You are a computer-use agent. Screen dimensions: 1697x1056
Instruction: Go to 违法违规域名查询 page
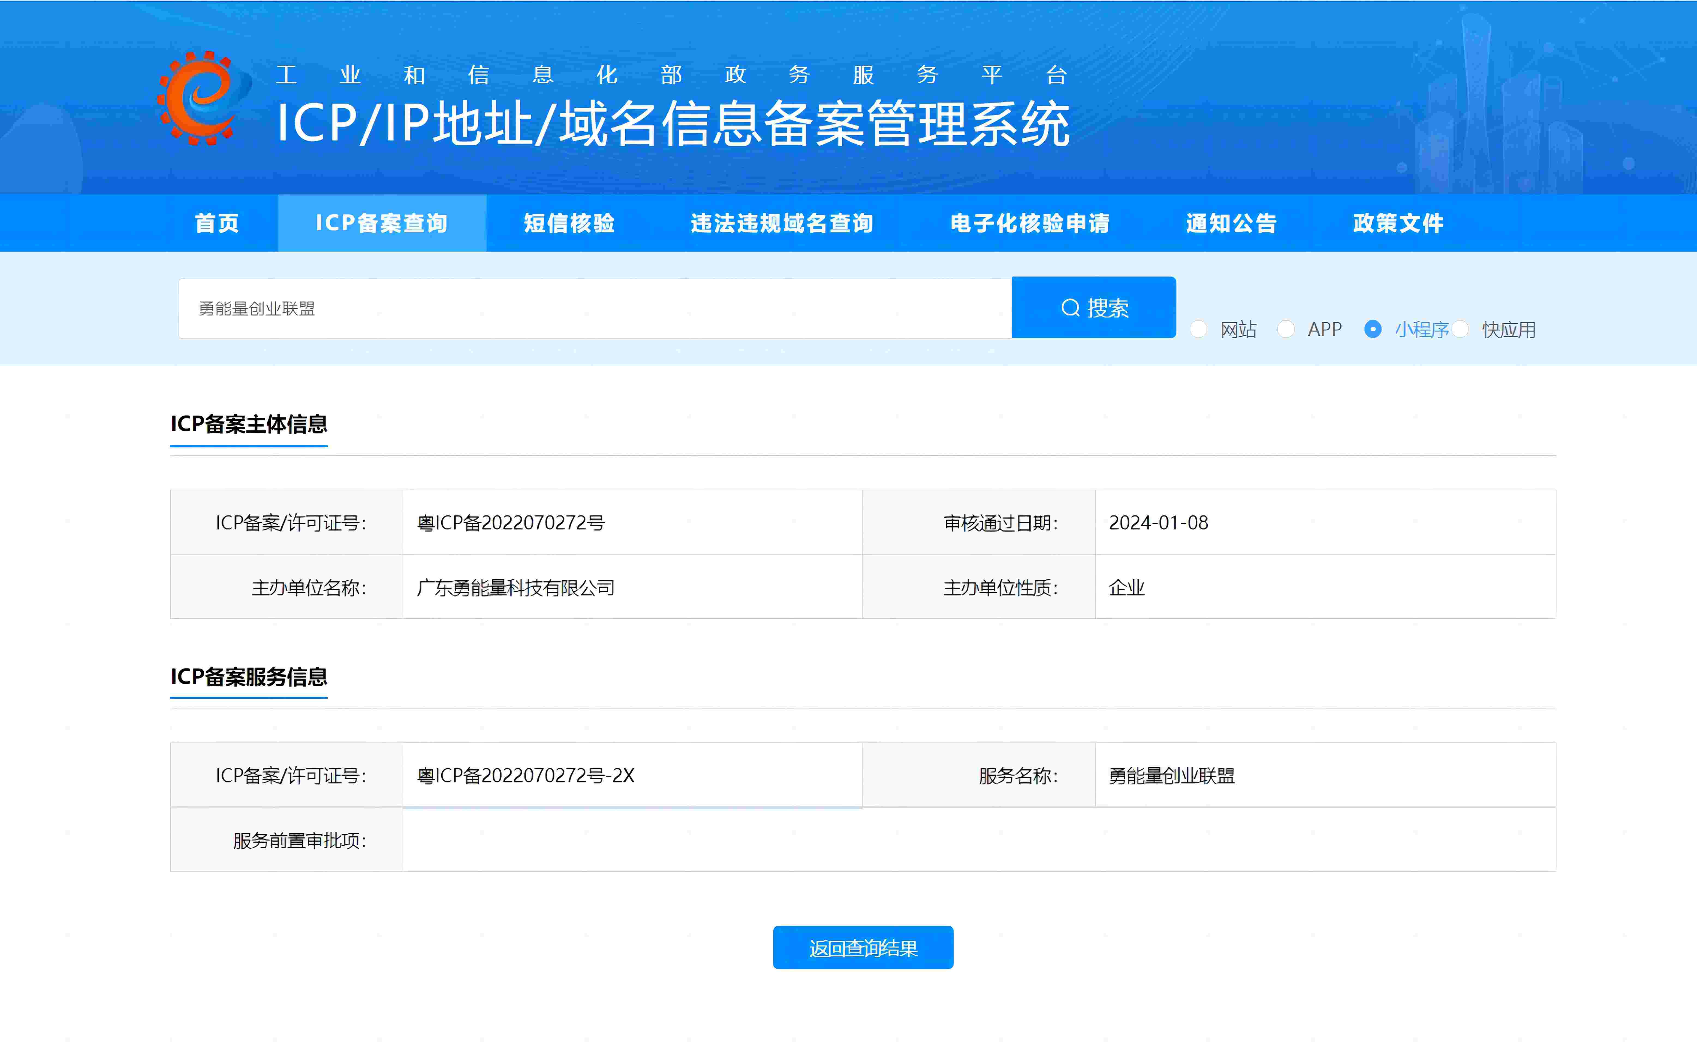pos(782,223)
